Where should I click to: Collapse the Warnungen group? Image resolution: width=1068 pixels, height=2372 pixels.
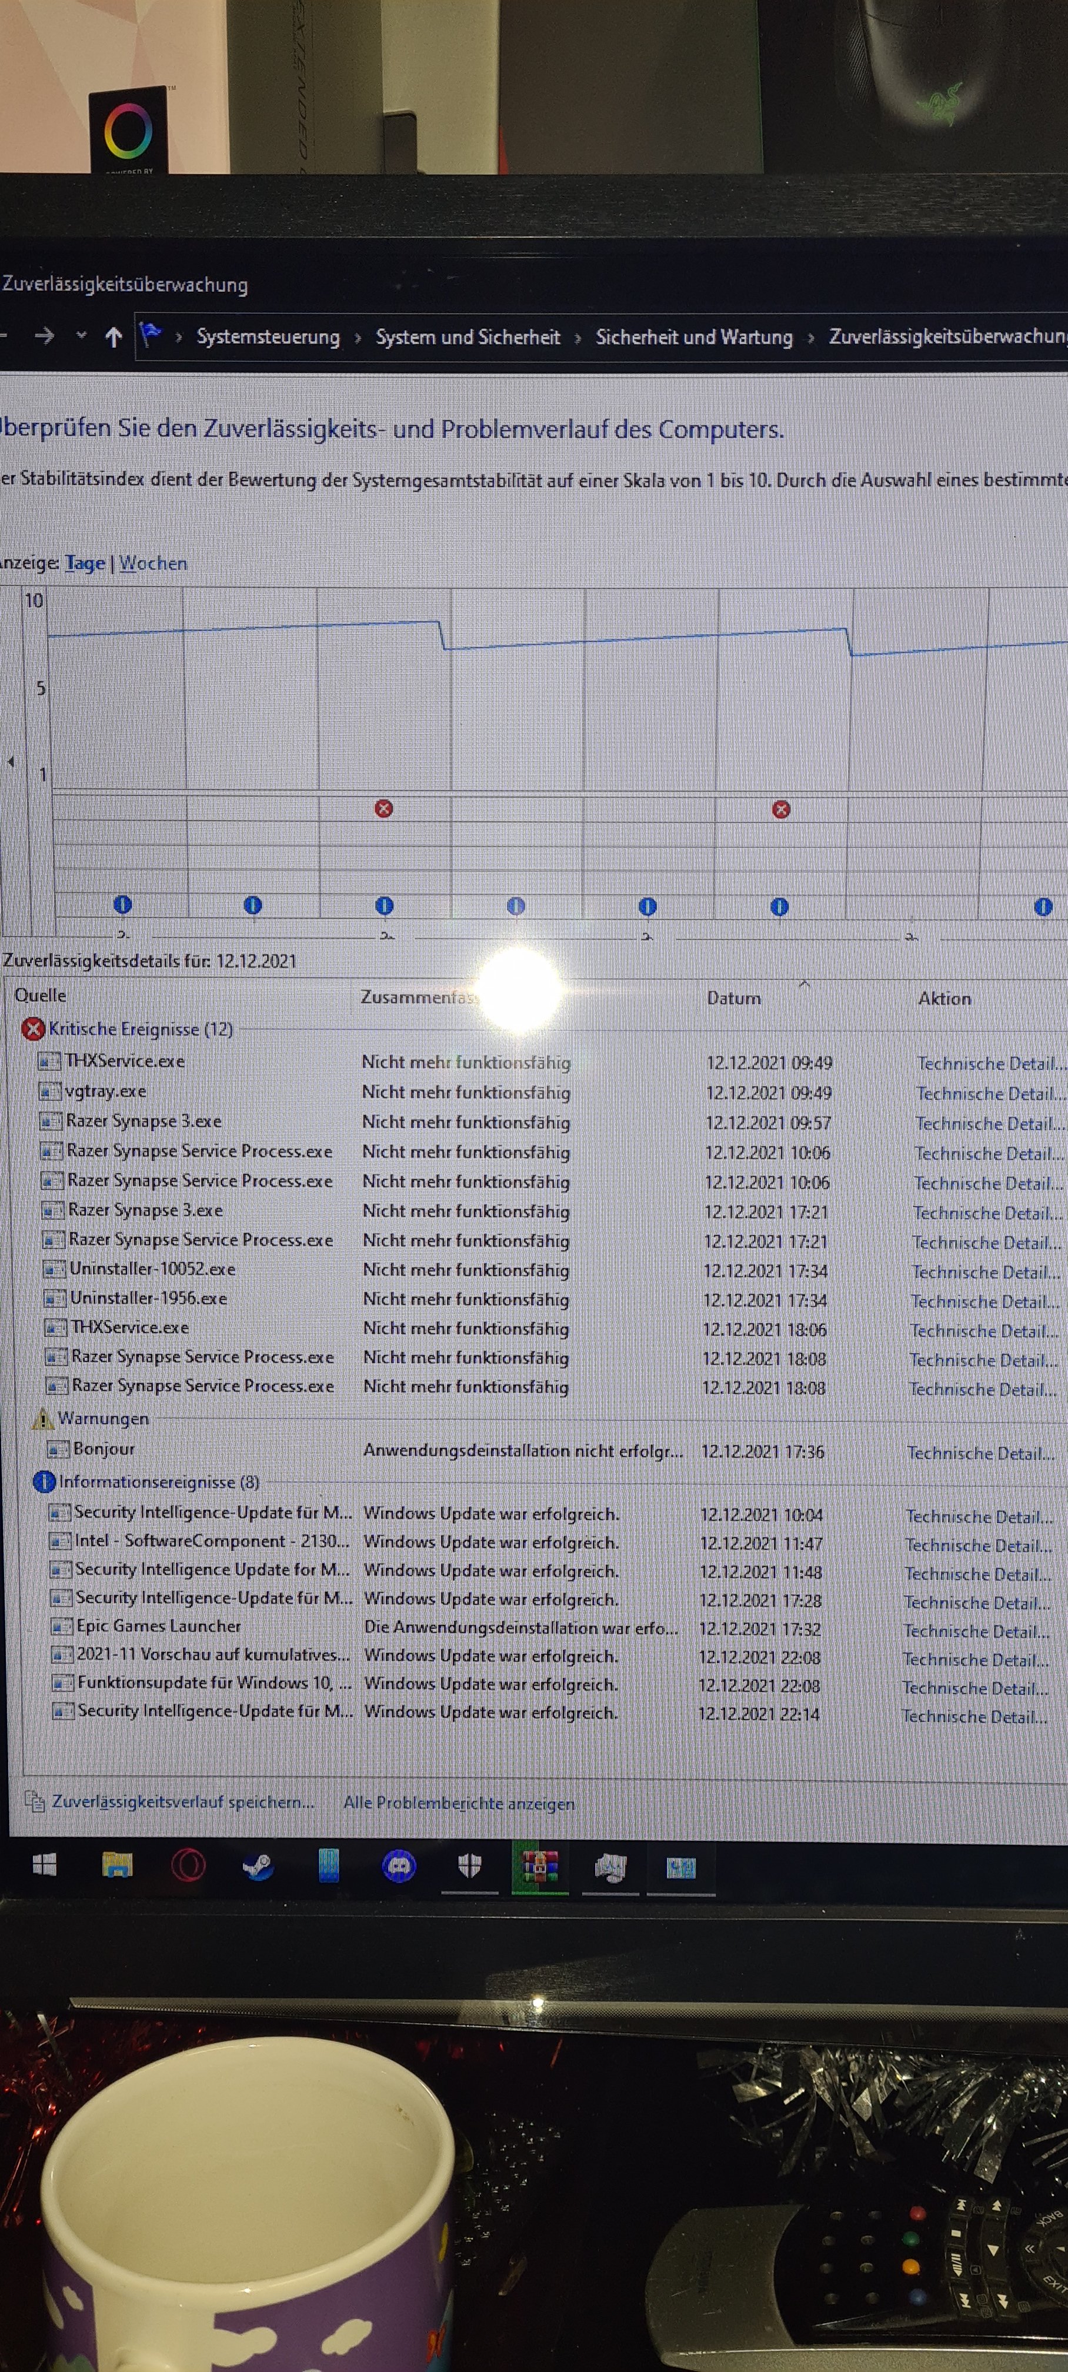tap(103, 1419)
